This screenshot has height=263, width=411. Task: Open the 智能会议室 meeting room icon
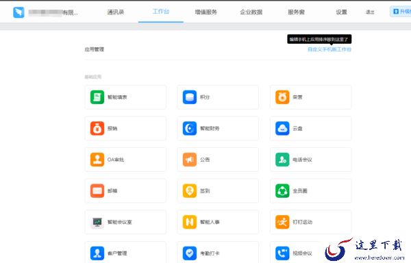click(97, 222)
